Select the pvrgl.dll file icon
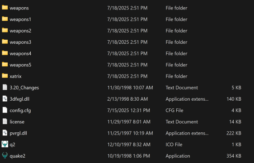 pos(5,133)
